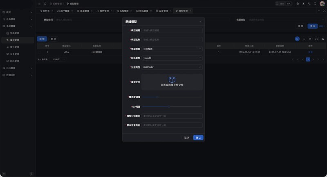
Task: Click the maximize content icon beside tabs
Action: coord(324,11)
